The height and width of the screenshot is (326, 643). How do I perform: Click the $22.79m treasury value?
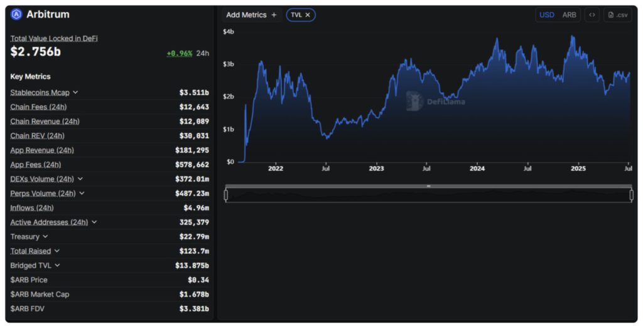194,237
